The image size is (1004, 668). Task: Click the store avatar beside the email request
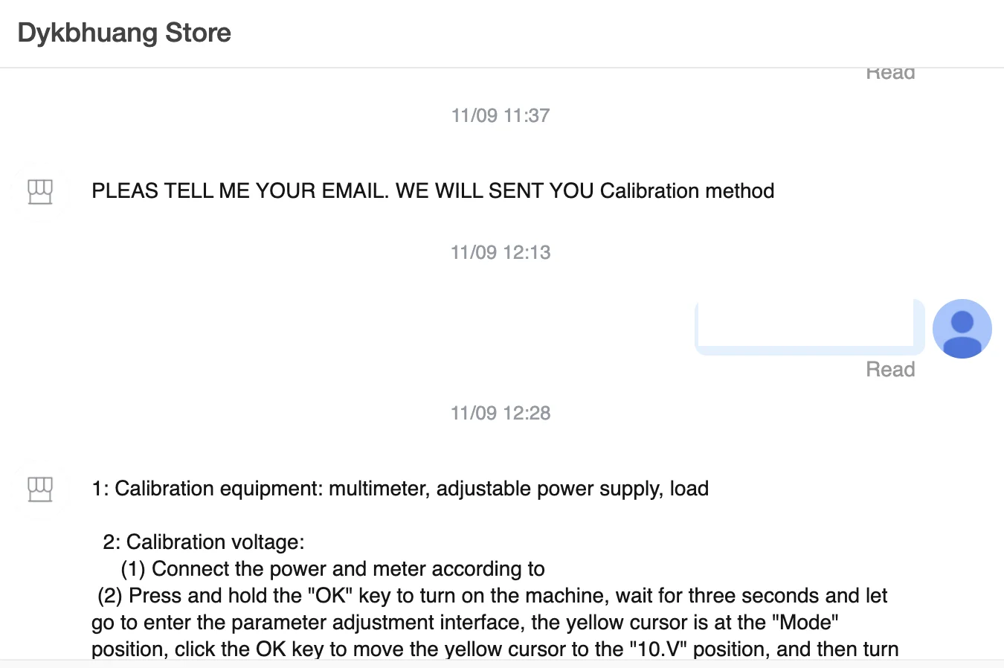point(40,191)
